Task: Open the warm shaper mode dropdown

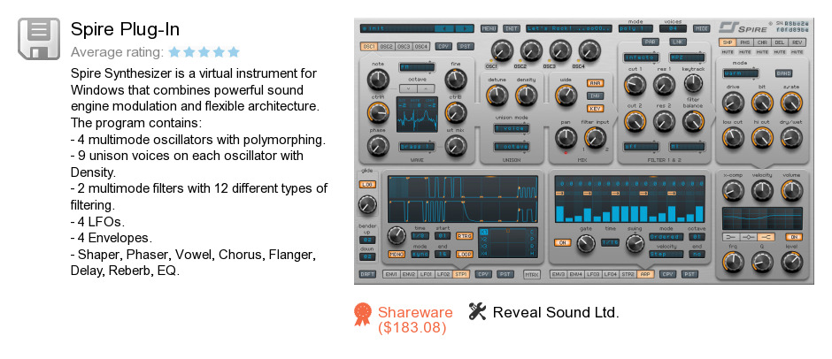Action: coord(740,73)
